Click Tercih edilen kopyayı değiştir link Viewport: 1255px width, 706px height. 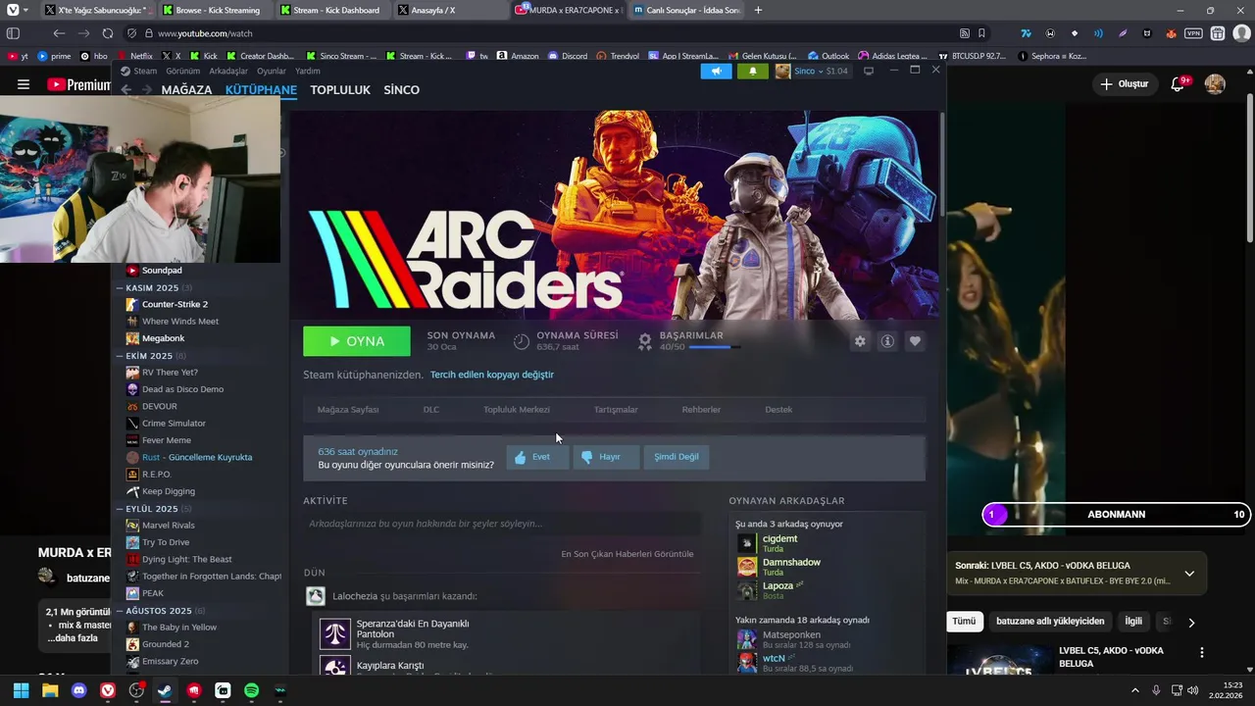pyautogui.click(x=492, y=375)
